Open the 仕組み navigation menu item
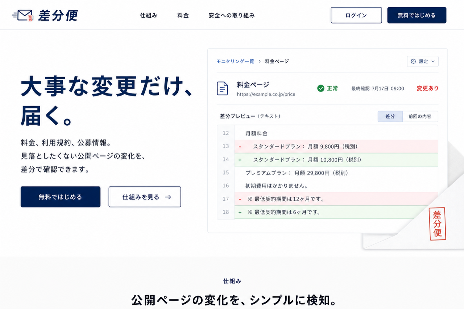 click(149, 16)
